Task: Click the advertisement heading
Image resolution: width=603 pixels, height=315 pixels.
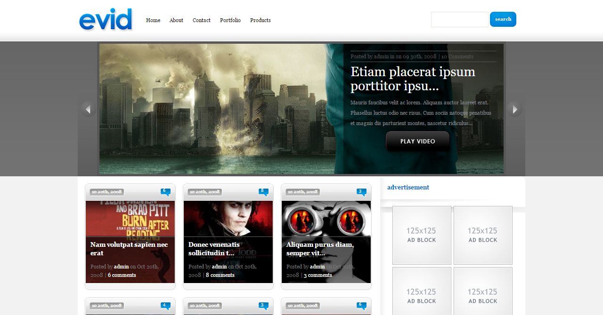Action: point(408,187)
